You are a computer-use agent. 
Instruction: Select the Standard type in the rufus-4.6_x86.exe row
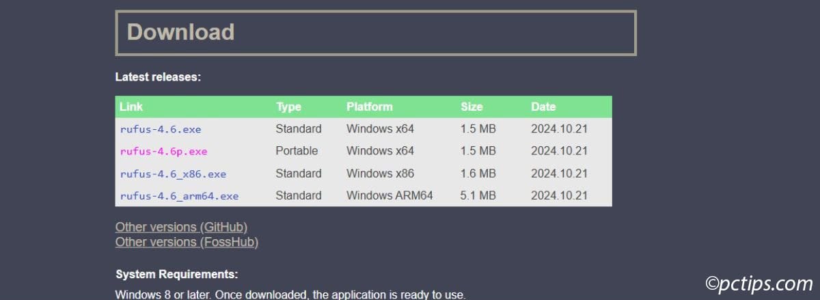[299, 174]
